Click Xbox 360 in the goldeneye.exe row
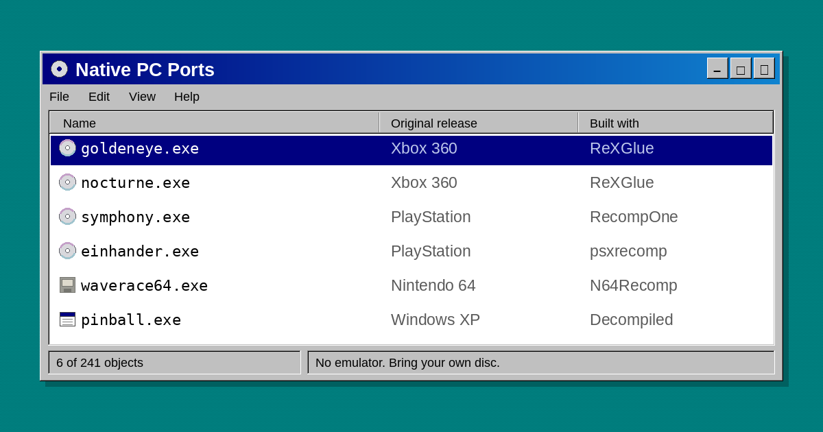 click(424, 149)
